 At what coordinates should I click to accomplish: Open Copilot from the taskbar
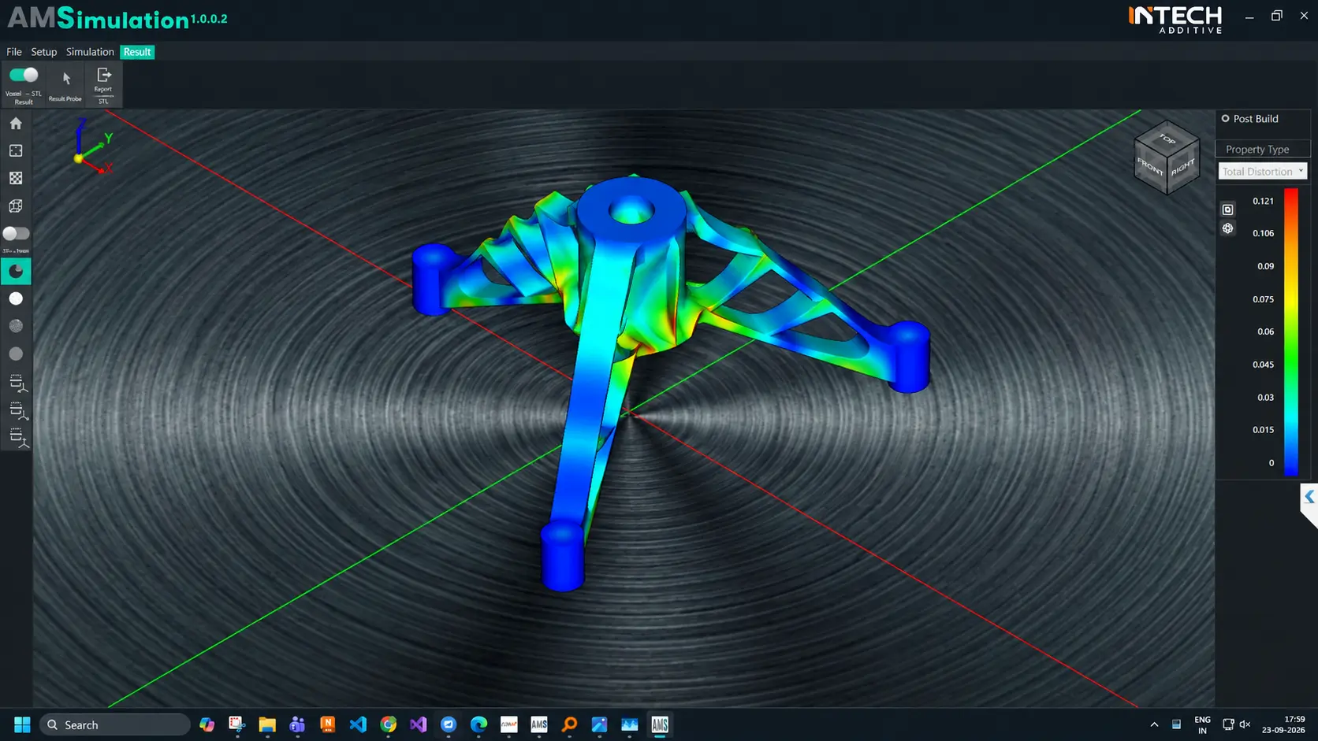click(207, 724)
